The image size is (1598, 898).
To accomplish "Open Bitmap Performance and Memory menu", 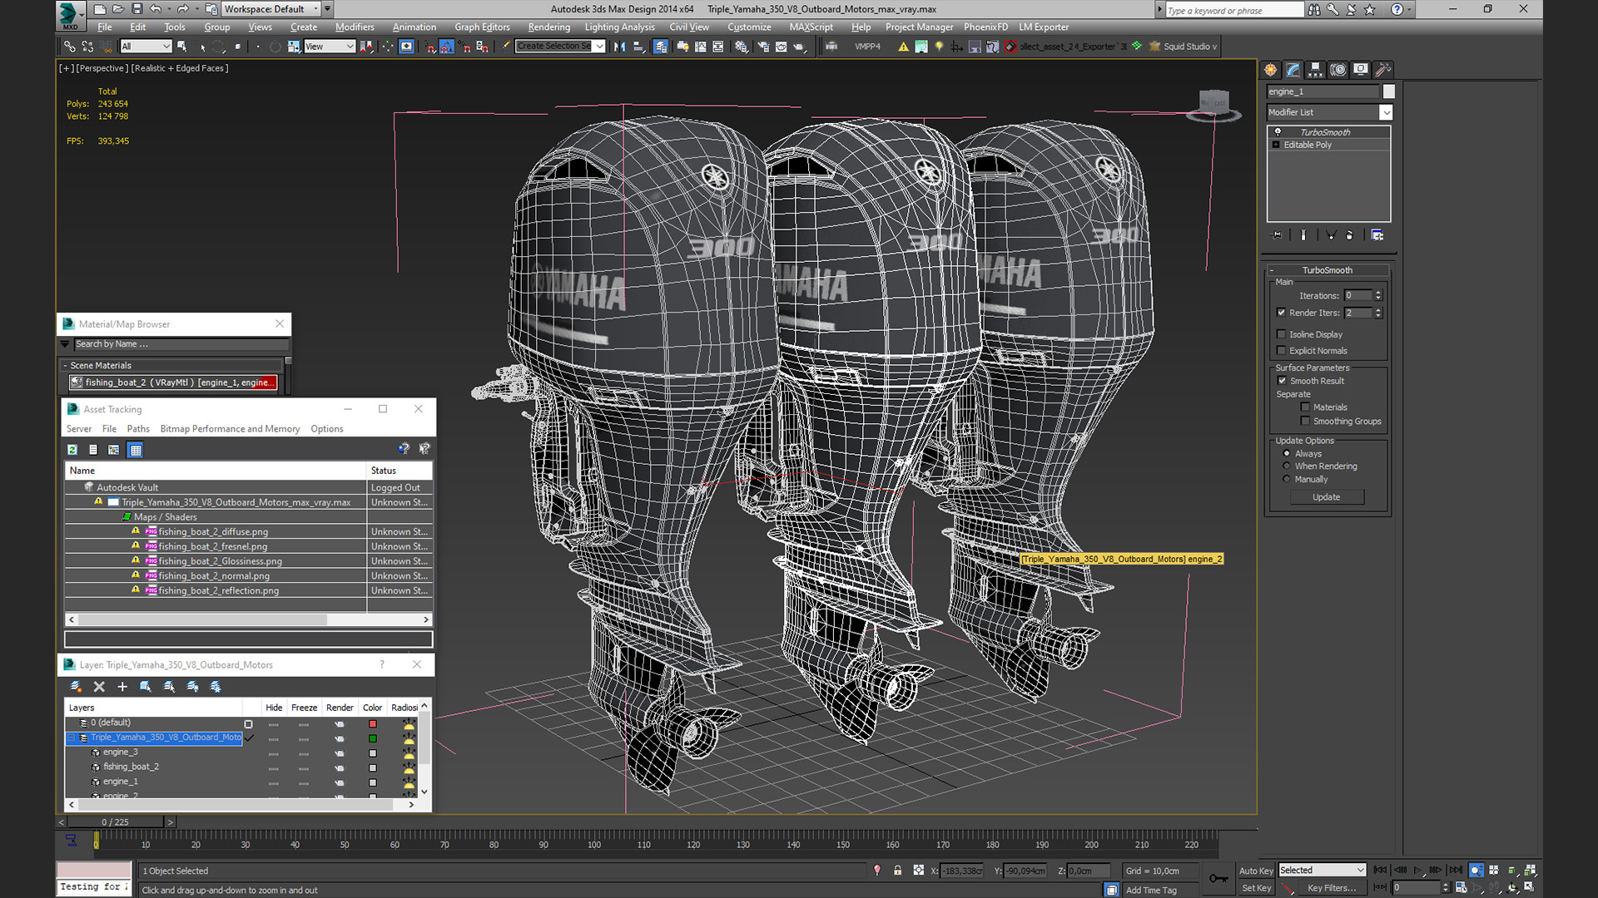I will tap(230, 429).
